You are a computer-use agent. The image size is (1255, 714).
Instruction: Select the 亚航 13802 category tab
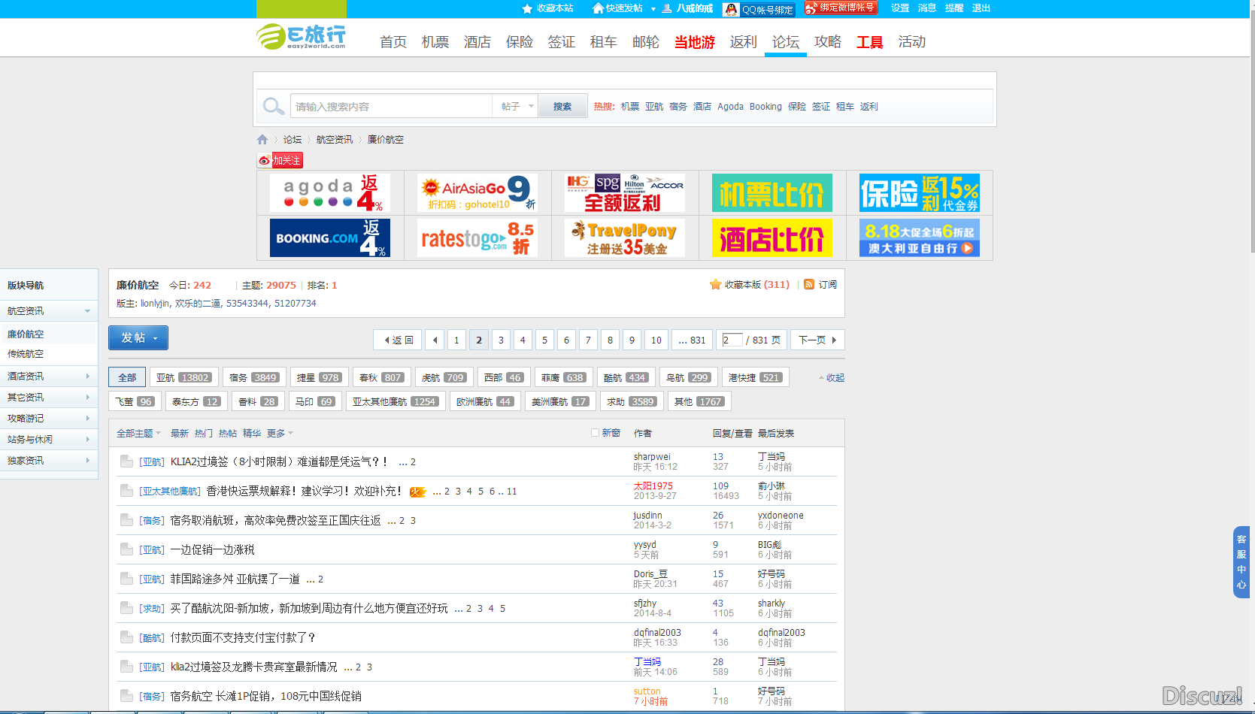pyautogui.click(x=183, y=377)
